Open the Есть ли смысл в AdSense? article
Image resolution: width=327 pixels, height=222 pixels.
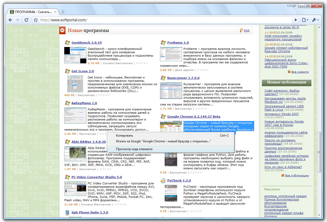(x=283, y=167)
